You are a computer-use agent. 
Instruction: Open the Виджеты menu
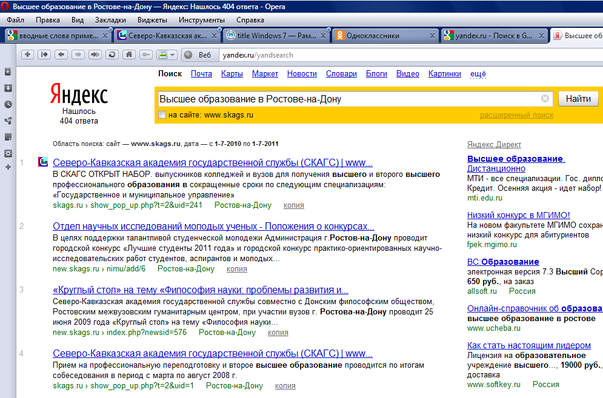(x=152, y=20)
